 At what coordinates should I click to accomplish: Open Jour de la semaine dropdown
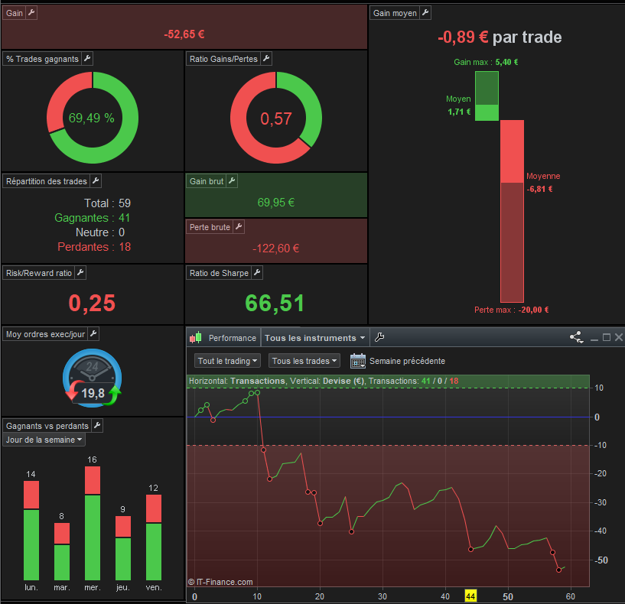[x=44, y=440]
